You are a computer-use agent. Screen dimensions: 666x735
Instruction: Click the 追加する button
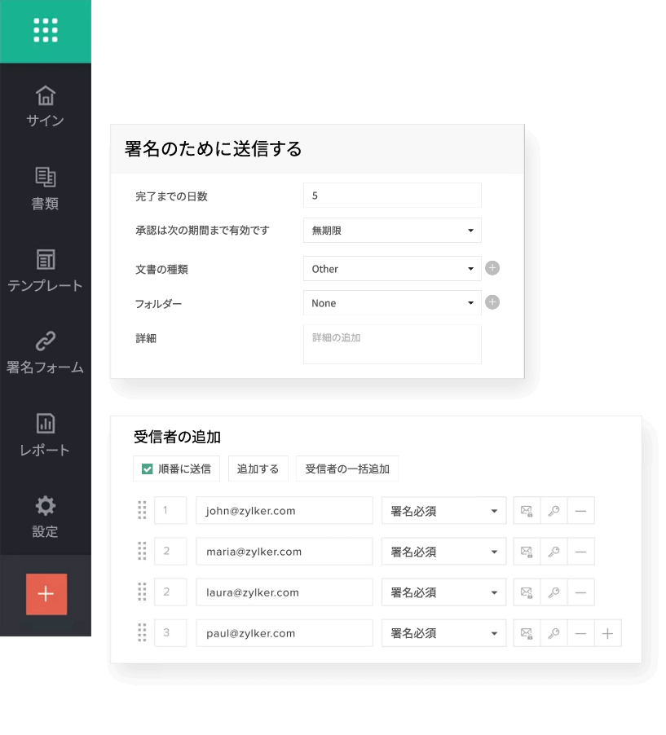258,469
